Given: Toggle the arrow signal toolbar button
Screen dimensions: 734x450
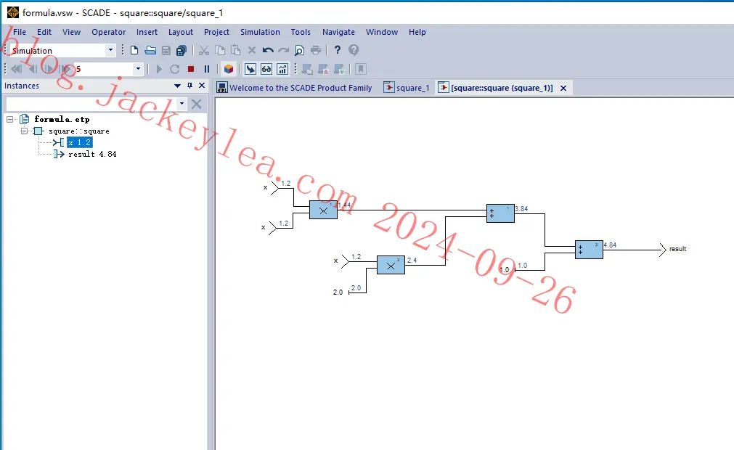Looking at the screenshot, I should point(250,69).
